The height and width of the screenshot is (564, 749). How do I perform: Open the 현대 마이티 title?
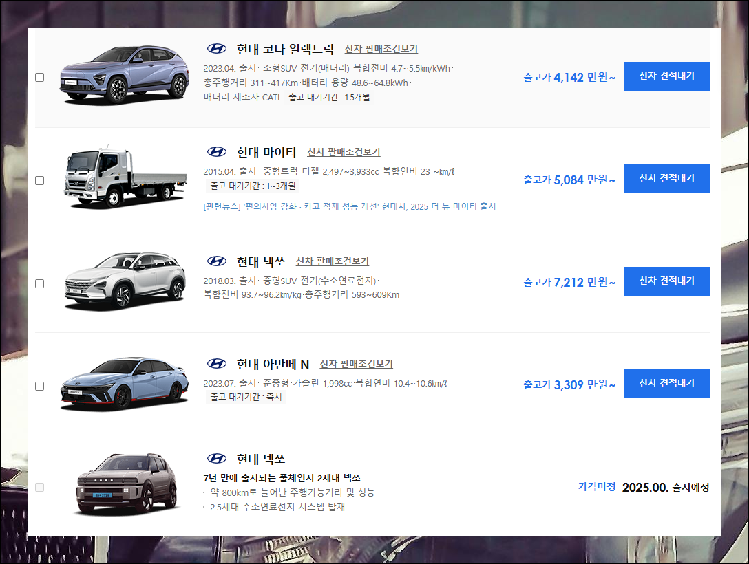(x=266, y=152)
